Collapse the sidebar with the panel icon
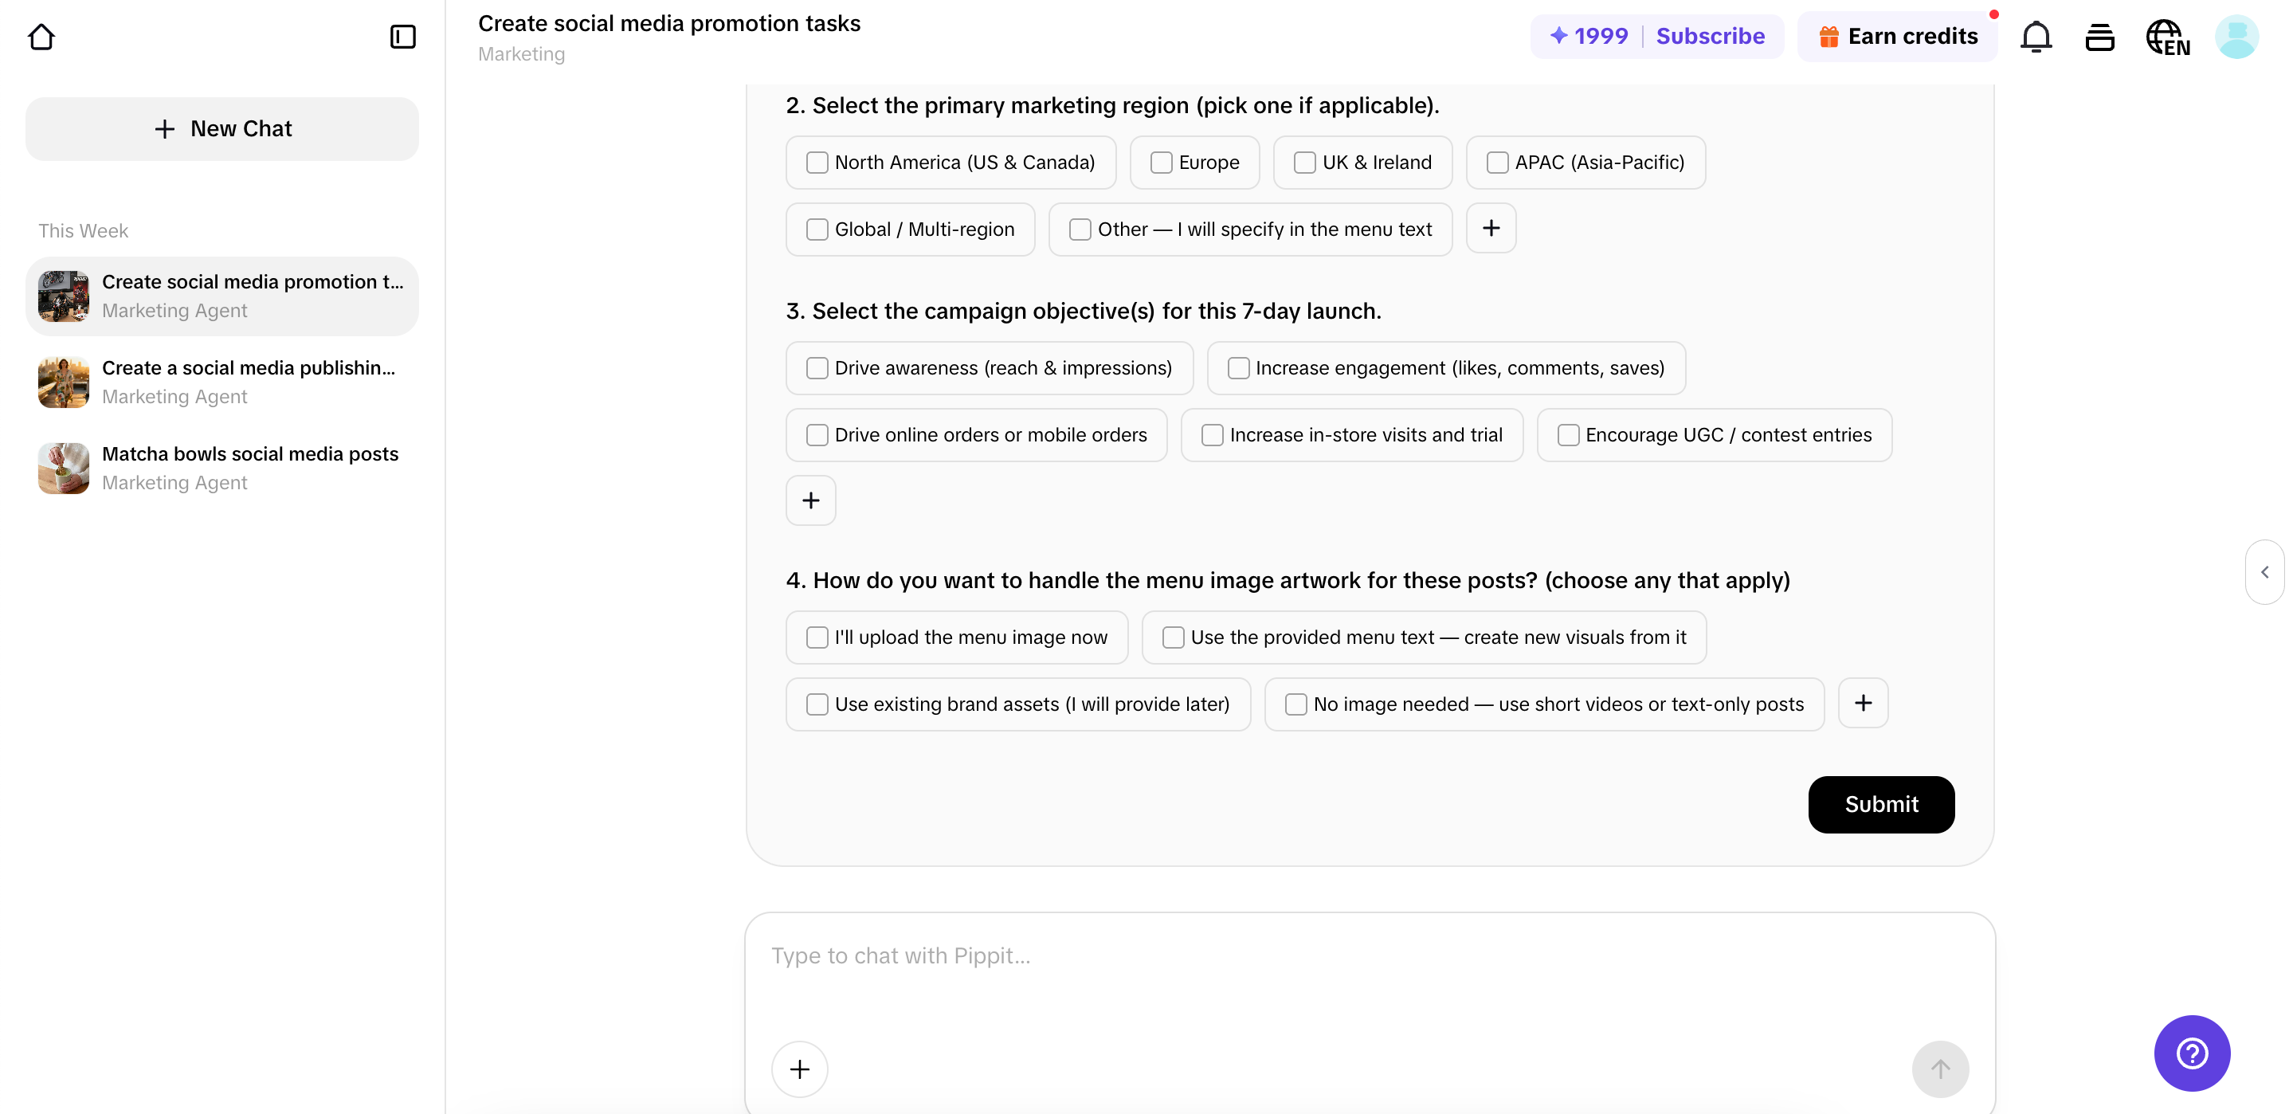Viewport: 2293px width, 1114px height. coord(402,37)
